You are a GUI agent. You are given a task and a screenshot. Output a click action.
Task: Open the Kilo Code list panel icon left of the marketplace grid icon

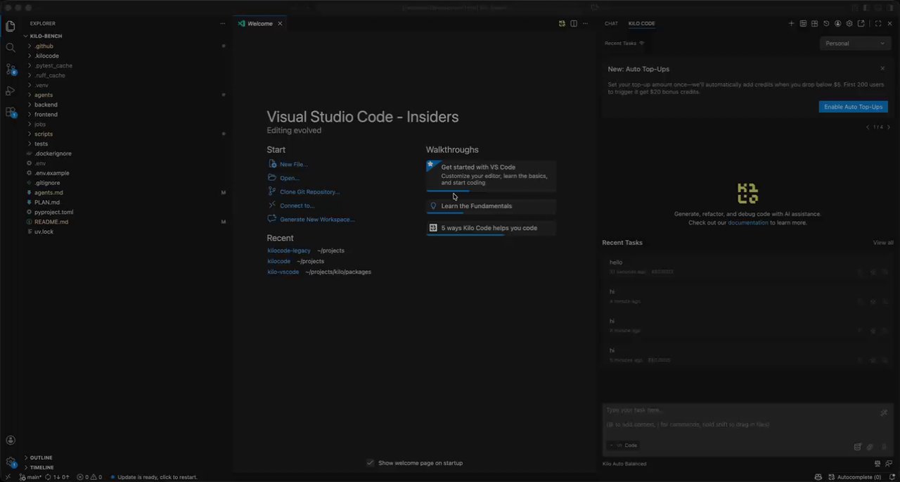[x=803, y=23]
